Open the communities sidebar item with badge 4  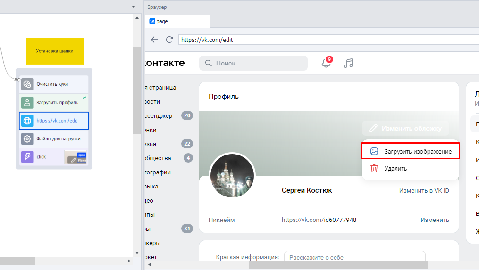click(169, 158)
